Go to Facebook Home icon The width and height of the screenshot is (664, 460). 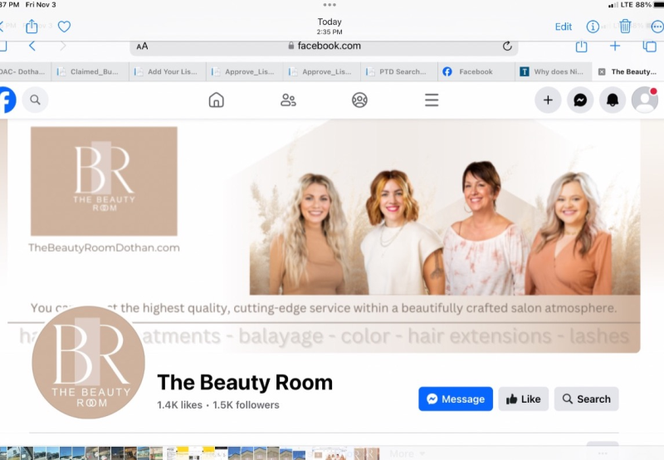coord(217,100)
